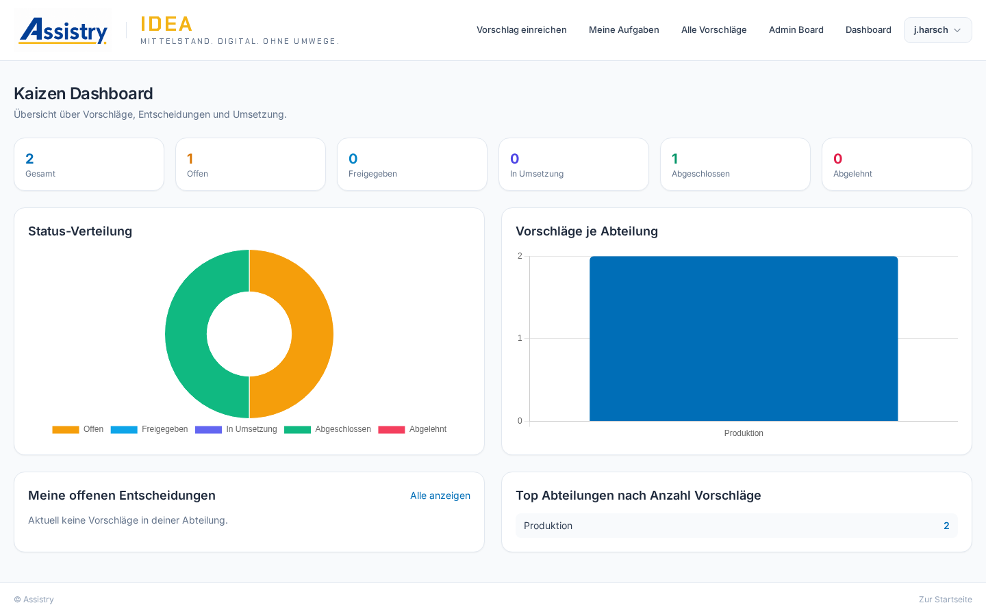The image size is (986, 616).
Task: Select the Offen stat card
Action: 251,164
